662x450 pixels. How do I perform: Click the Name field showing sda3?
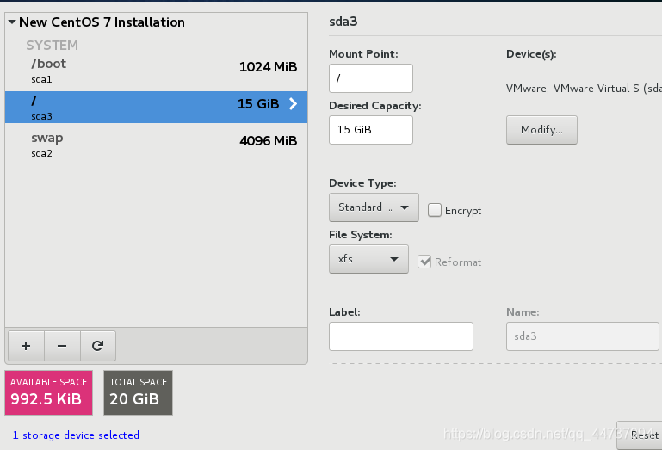583,336
